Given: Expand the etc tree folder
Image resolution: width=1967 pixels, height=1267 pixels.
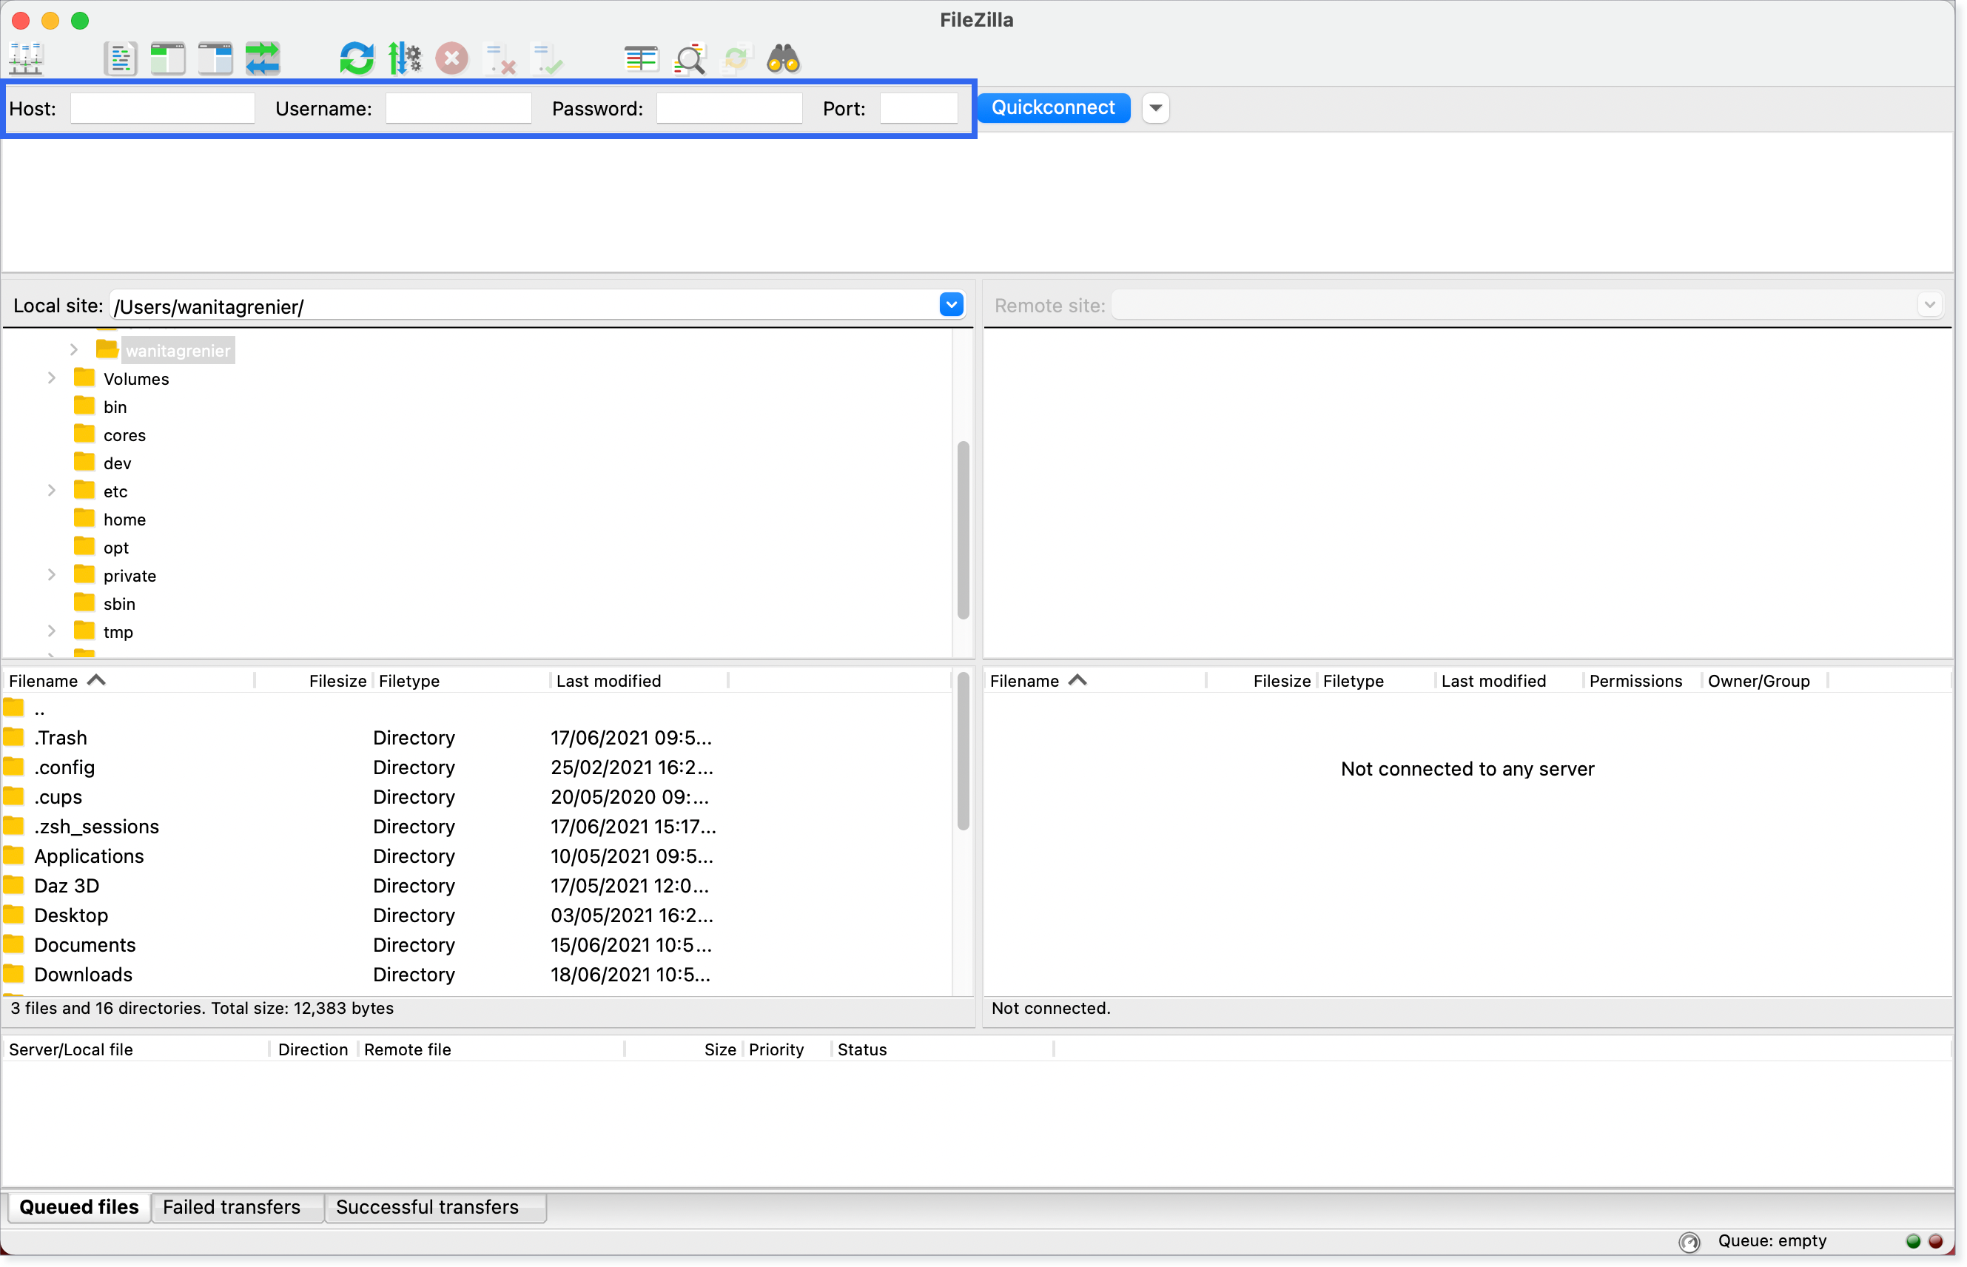Looking at the screenshot, I should pos(52,491).
